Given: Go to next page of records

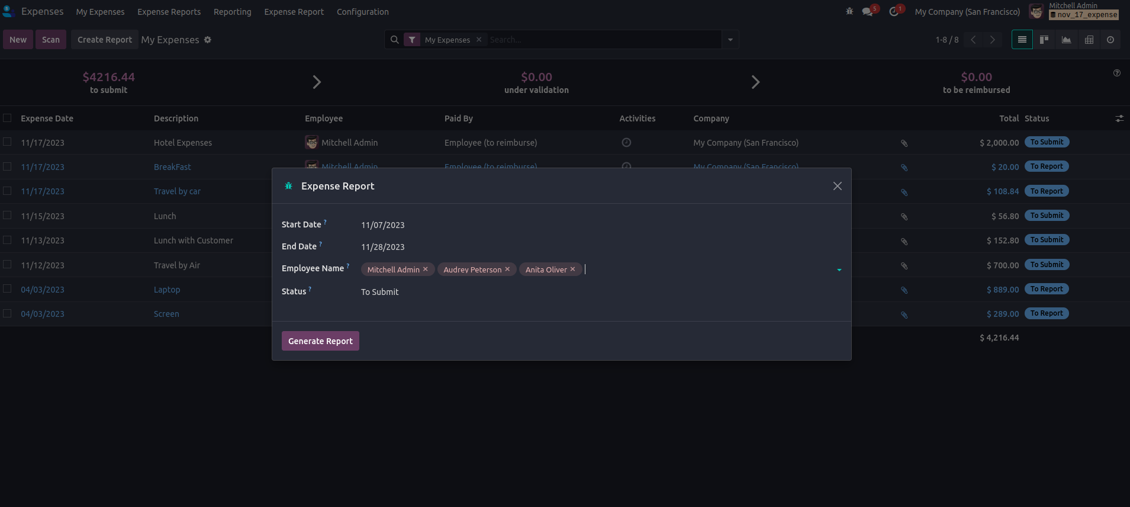Looking at the screenshot, I should 993,40.
